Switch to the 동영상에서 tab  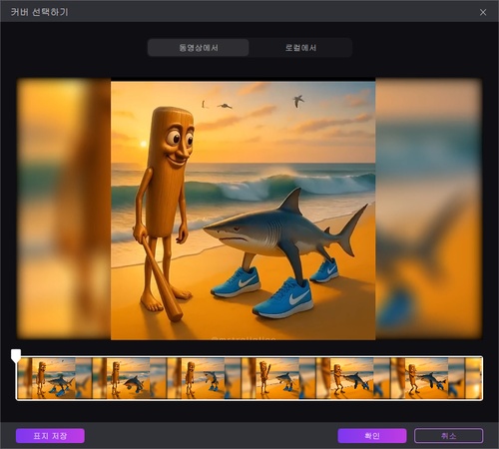tap(199, 48)
